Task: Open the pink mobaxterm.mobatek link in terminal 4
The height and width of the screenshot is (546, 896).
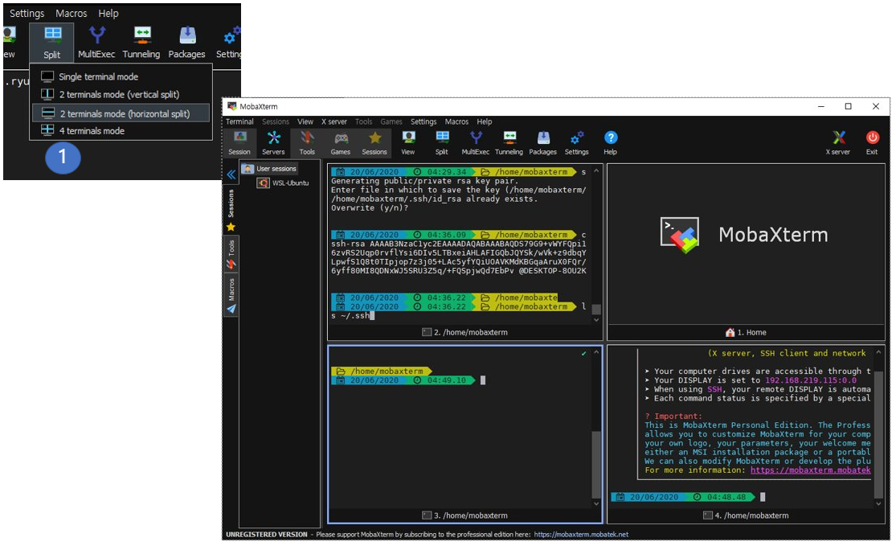Action: 810,470
